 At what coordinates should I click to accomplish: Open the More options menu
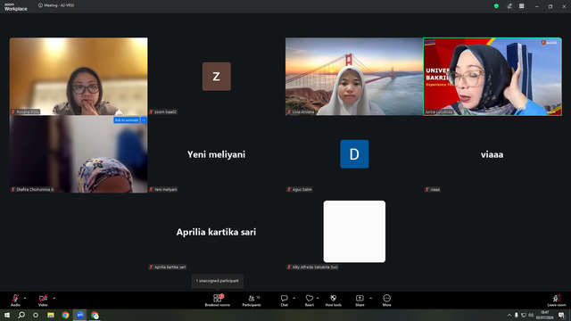tap(386, 300)
